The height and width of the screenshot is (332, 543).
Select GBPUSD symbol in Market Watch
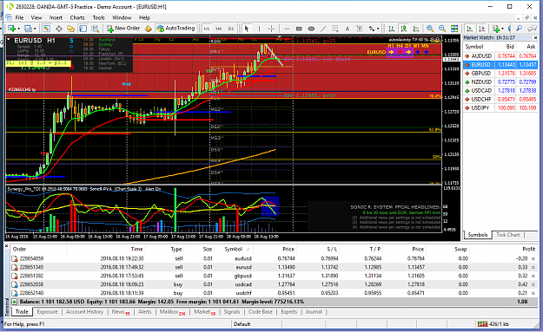[481, 73]
